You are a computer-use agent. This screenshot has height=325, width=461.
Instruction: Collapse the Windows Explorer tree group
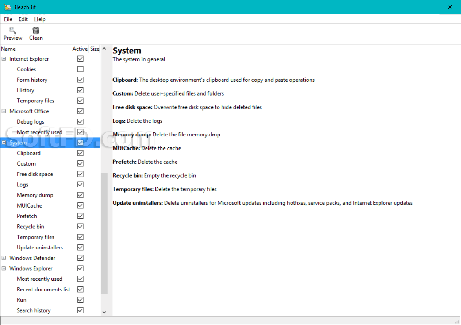coord(4,268)
